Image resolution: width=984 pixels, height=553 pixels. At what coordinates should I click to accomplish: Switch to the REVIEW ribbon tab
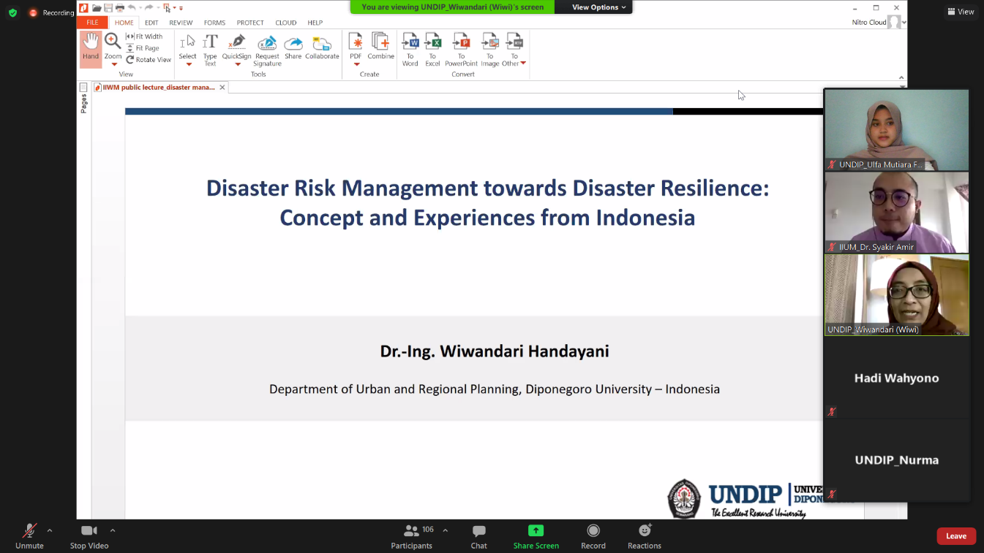(181, 23)
